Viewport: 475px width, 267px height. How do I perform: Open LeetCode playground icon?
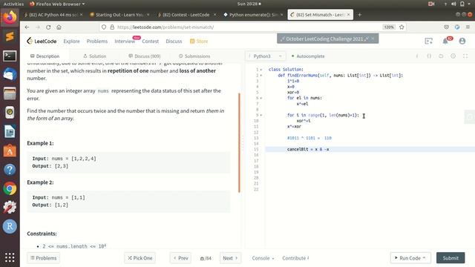[429, 41]
